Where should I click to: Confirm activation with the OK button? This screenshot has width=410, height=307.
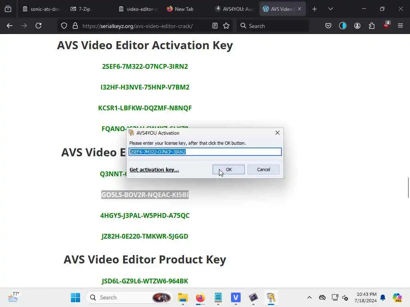[x=229, y=169]
